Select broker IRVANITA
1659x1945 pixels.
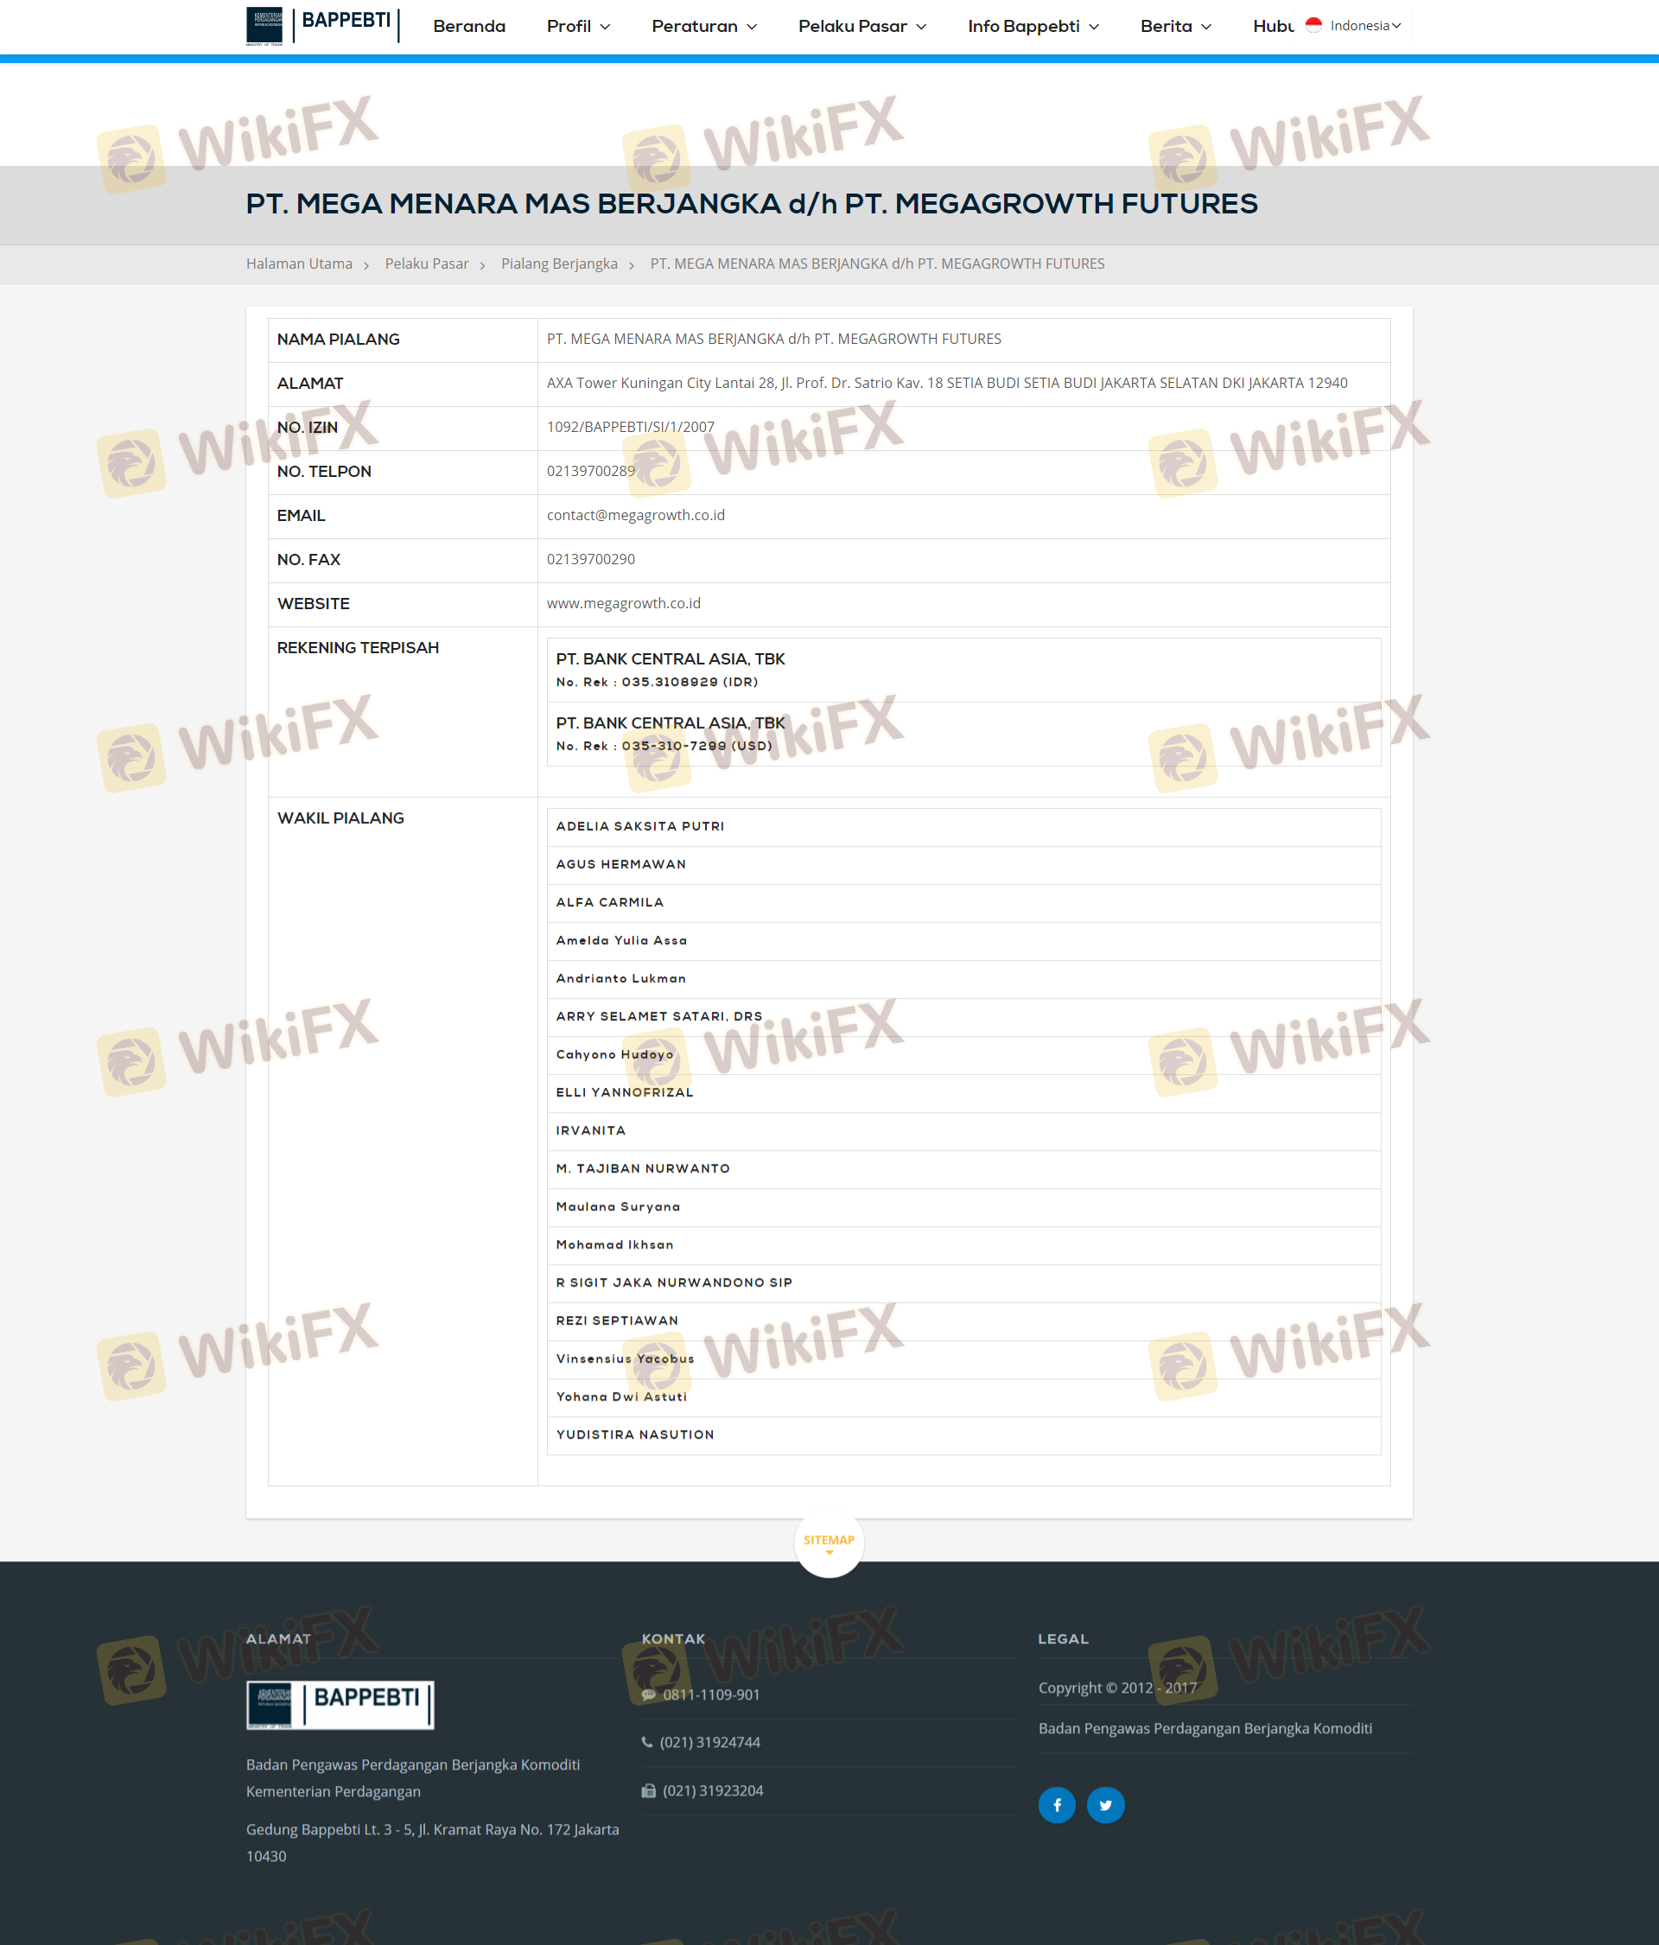click(963, 1131)
